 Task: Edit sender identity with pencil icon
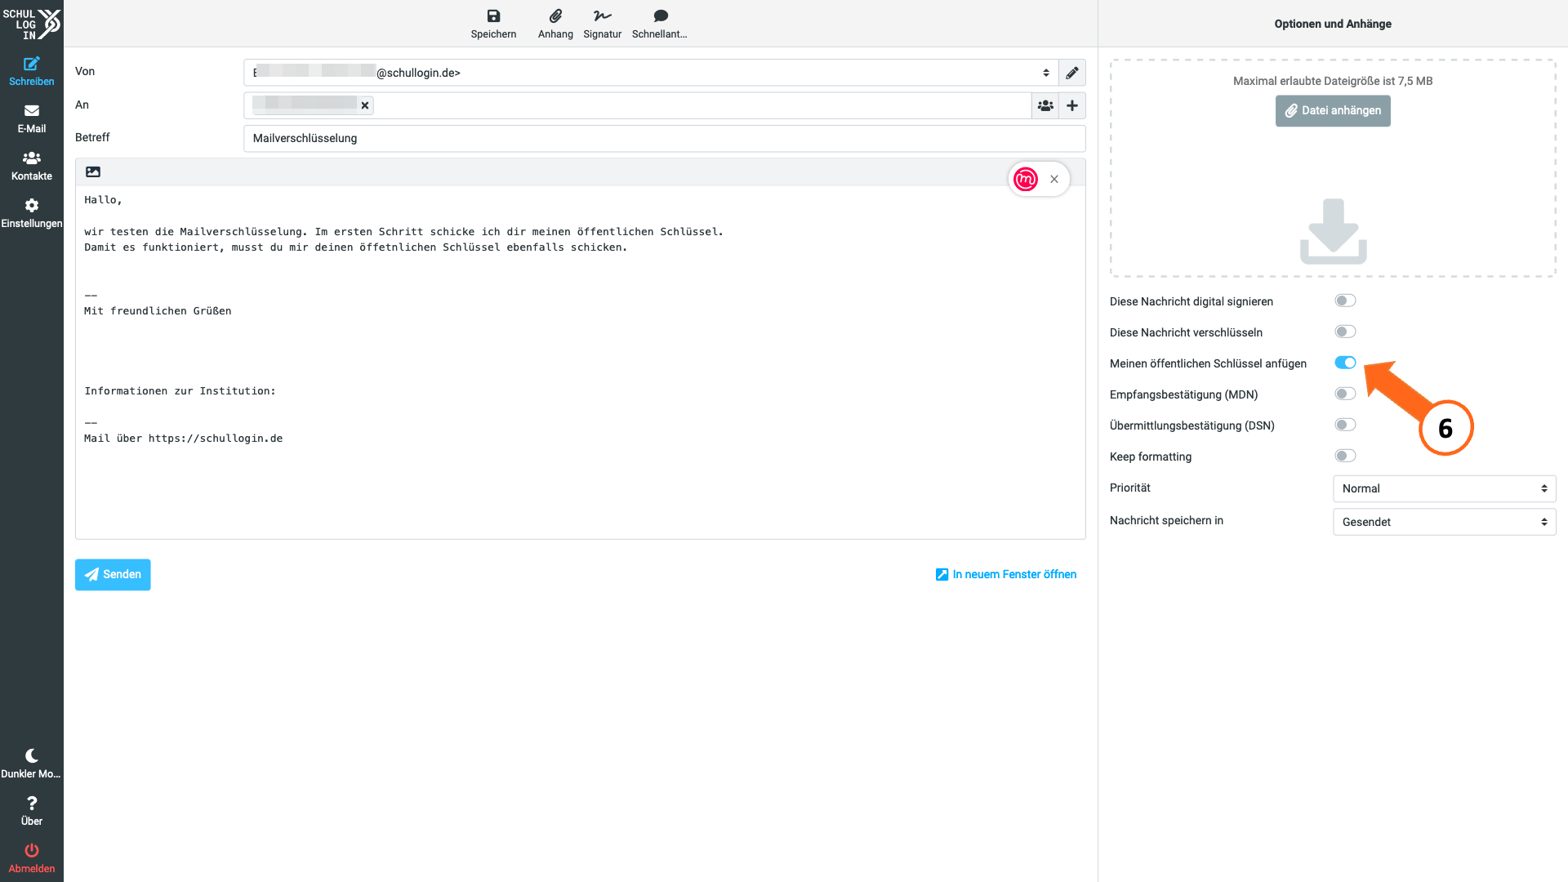coord(1072,73)
